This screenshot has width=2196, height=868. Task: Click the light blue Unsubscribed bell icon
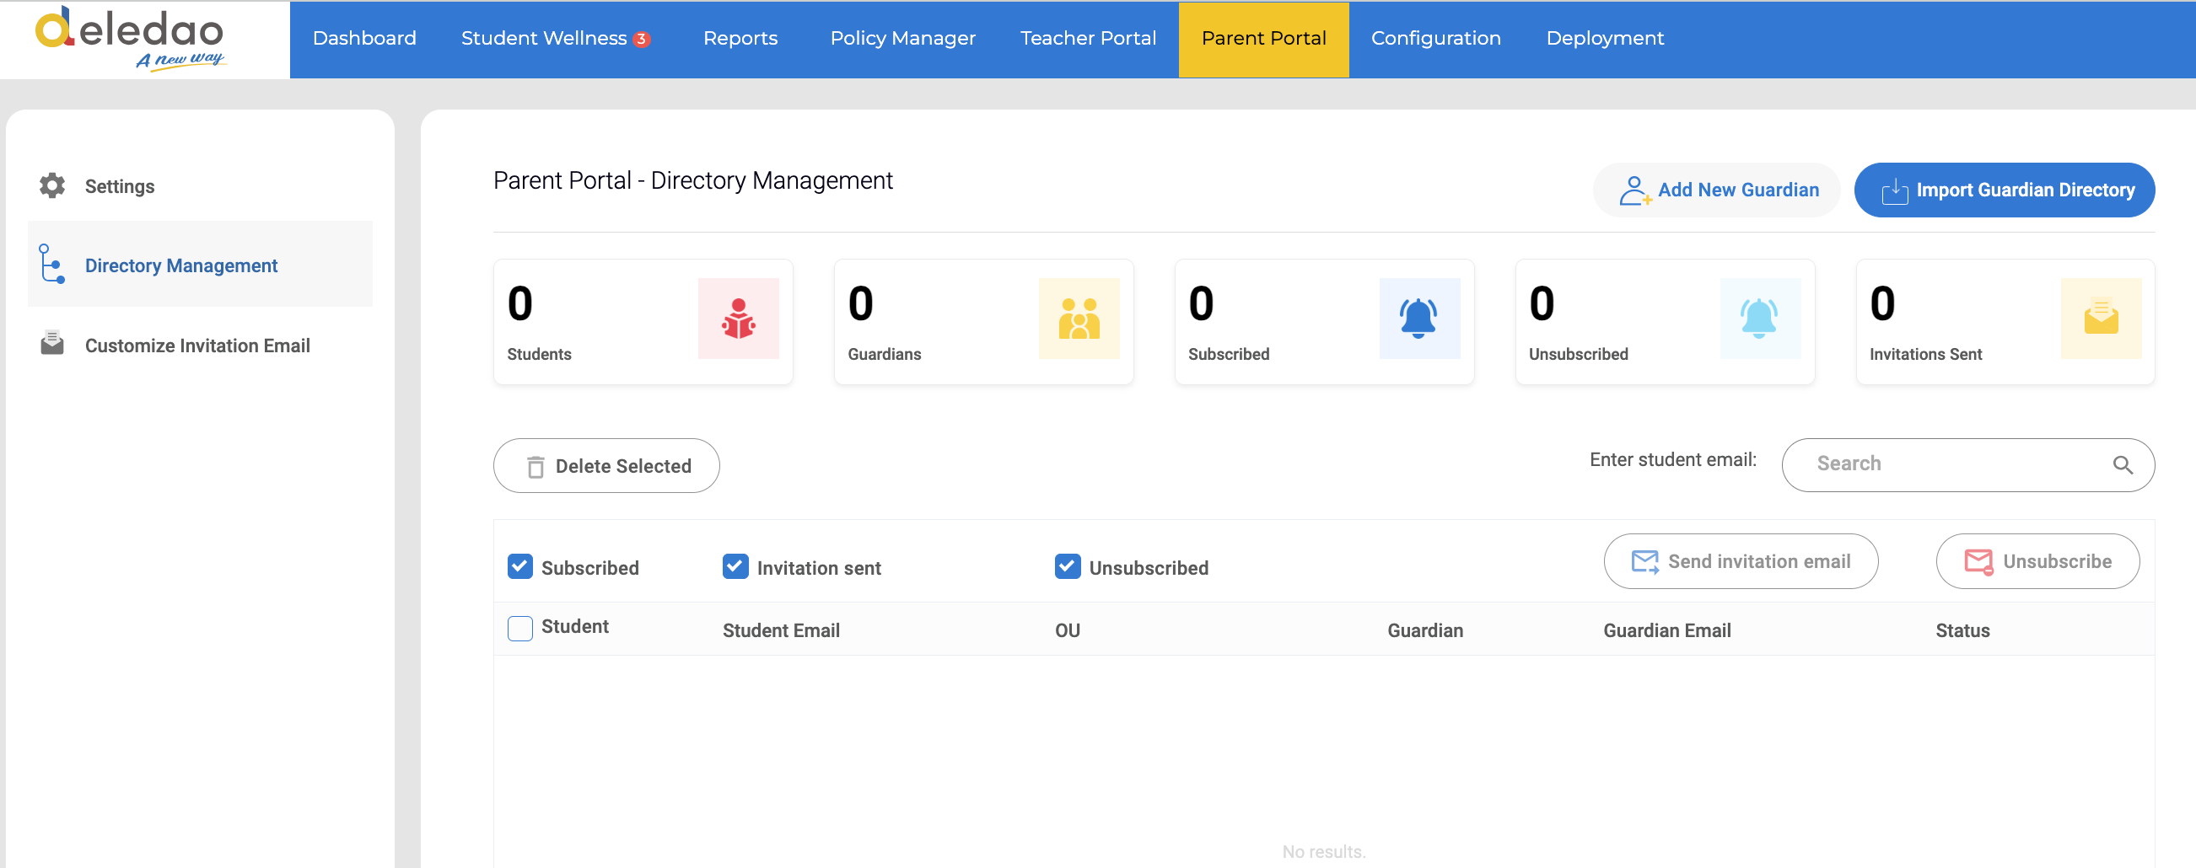pyautogui.click(x=1759, y=319)
